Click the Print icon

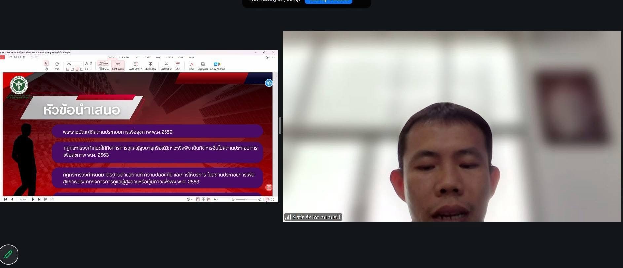57,66
